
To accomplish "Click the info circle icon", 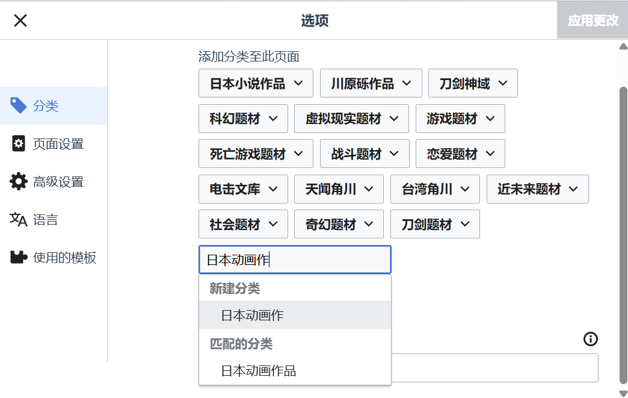I will point(591,339).
